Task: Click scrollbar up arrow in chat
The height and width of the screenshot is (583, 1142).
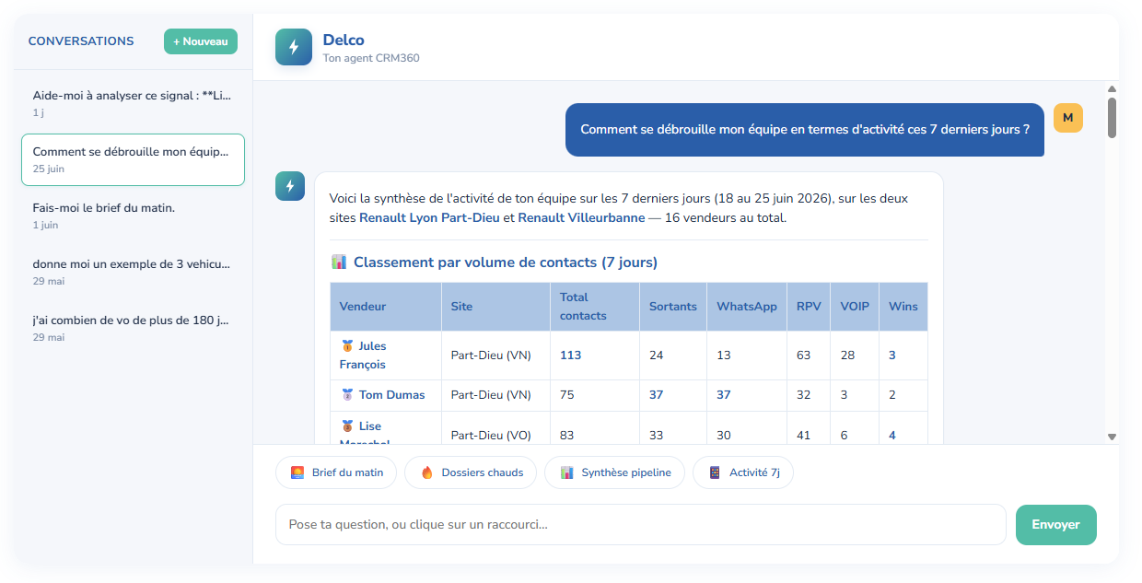Action: point(1112,88)
